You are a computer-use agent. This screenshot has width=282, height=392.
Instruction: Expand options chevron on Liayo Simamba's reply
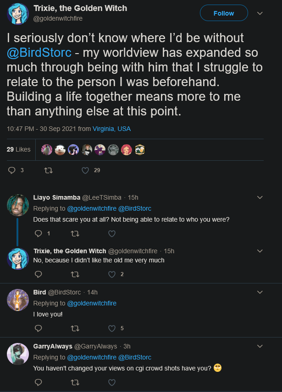pos(260,197)
